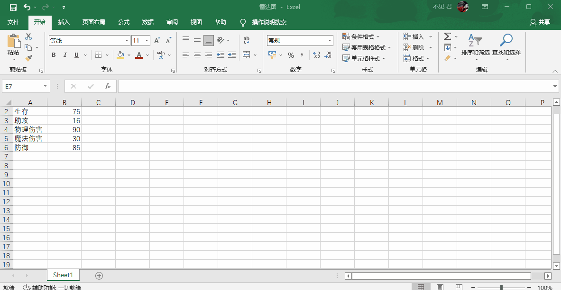Viewport: 561px width, 290px height.
Task: Open 条件格式 conditional formatting menu
Action: point(361,37)
